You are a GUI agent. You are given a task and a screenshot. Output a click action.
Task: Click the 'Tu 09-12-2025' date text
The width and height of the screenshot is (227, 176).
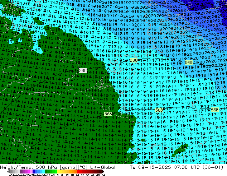tap(150, 167)
